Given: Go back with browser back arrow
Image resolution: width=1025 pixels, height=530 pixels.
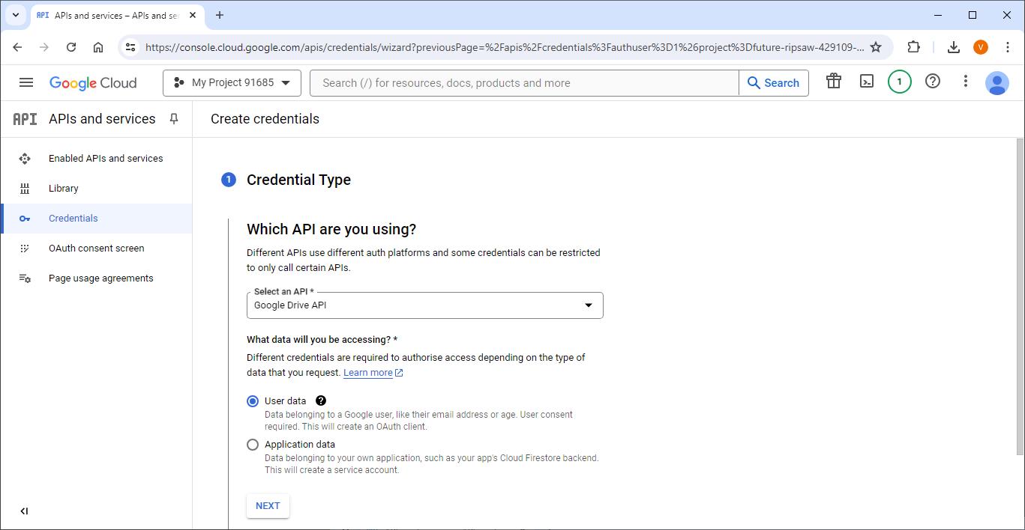Looking at the screenshot, I should click(17, 47).
